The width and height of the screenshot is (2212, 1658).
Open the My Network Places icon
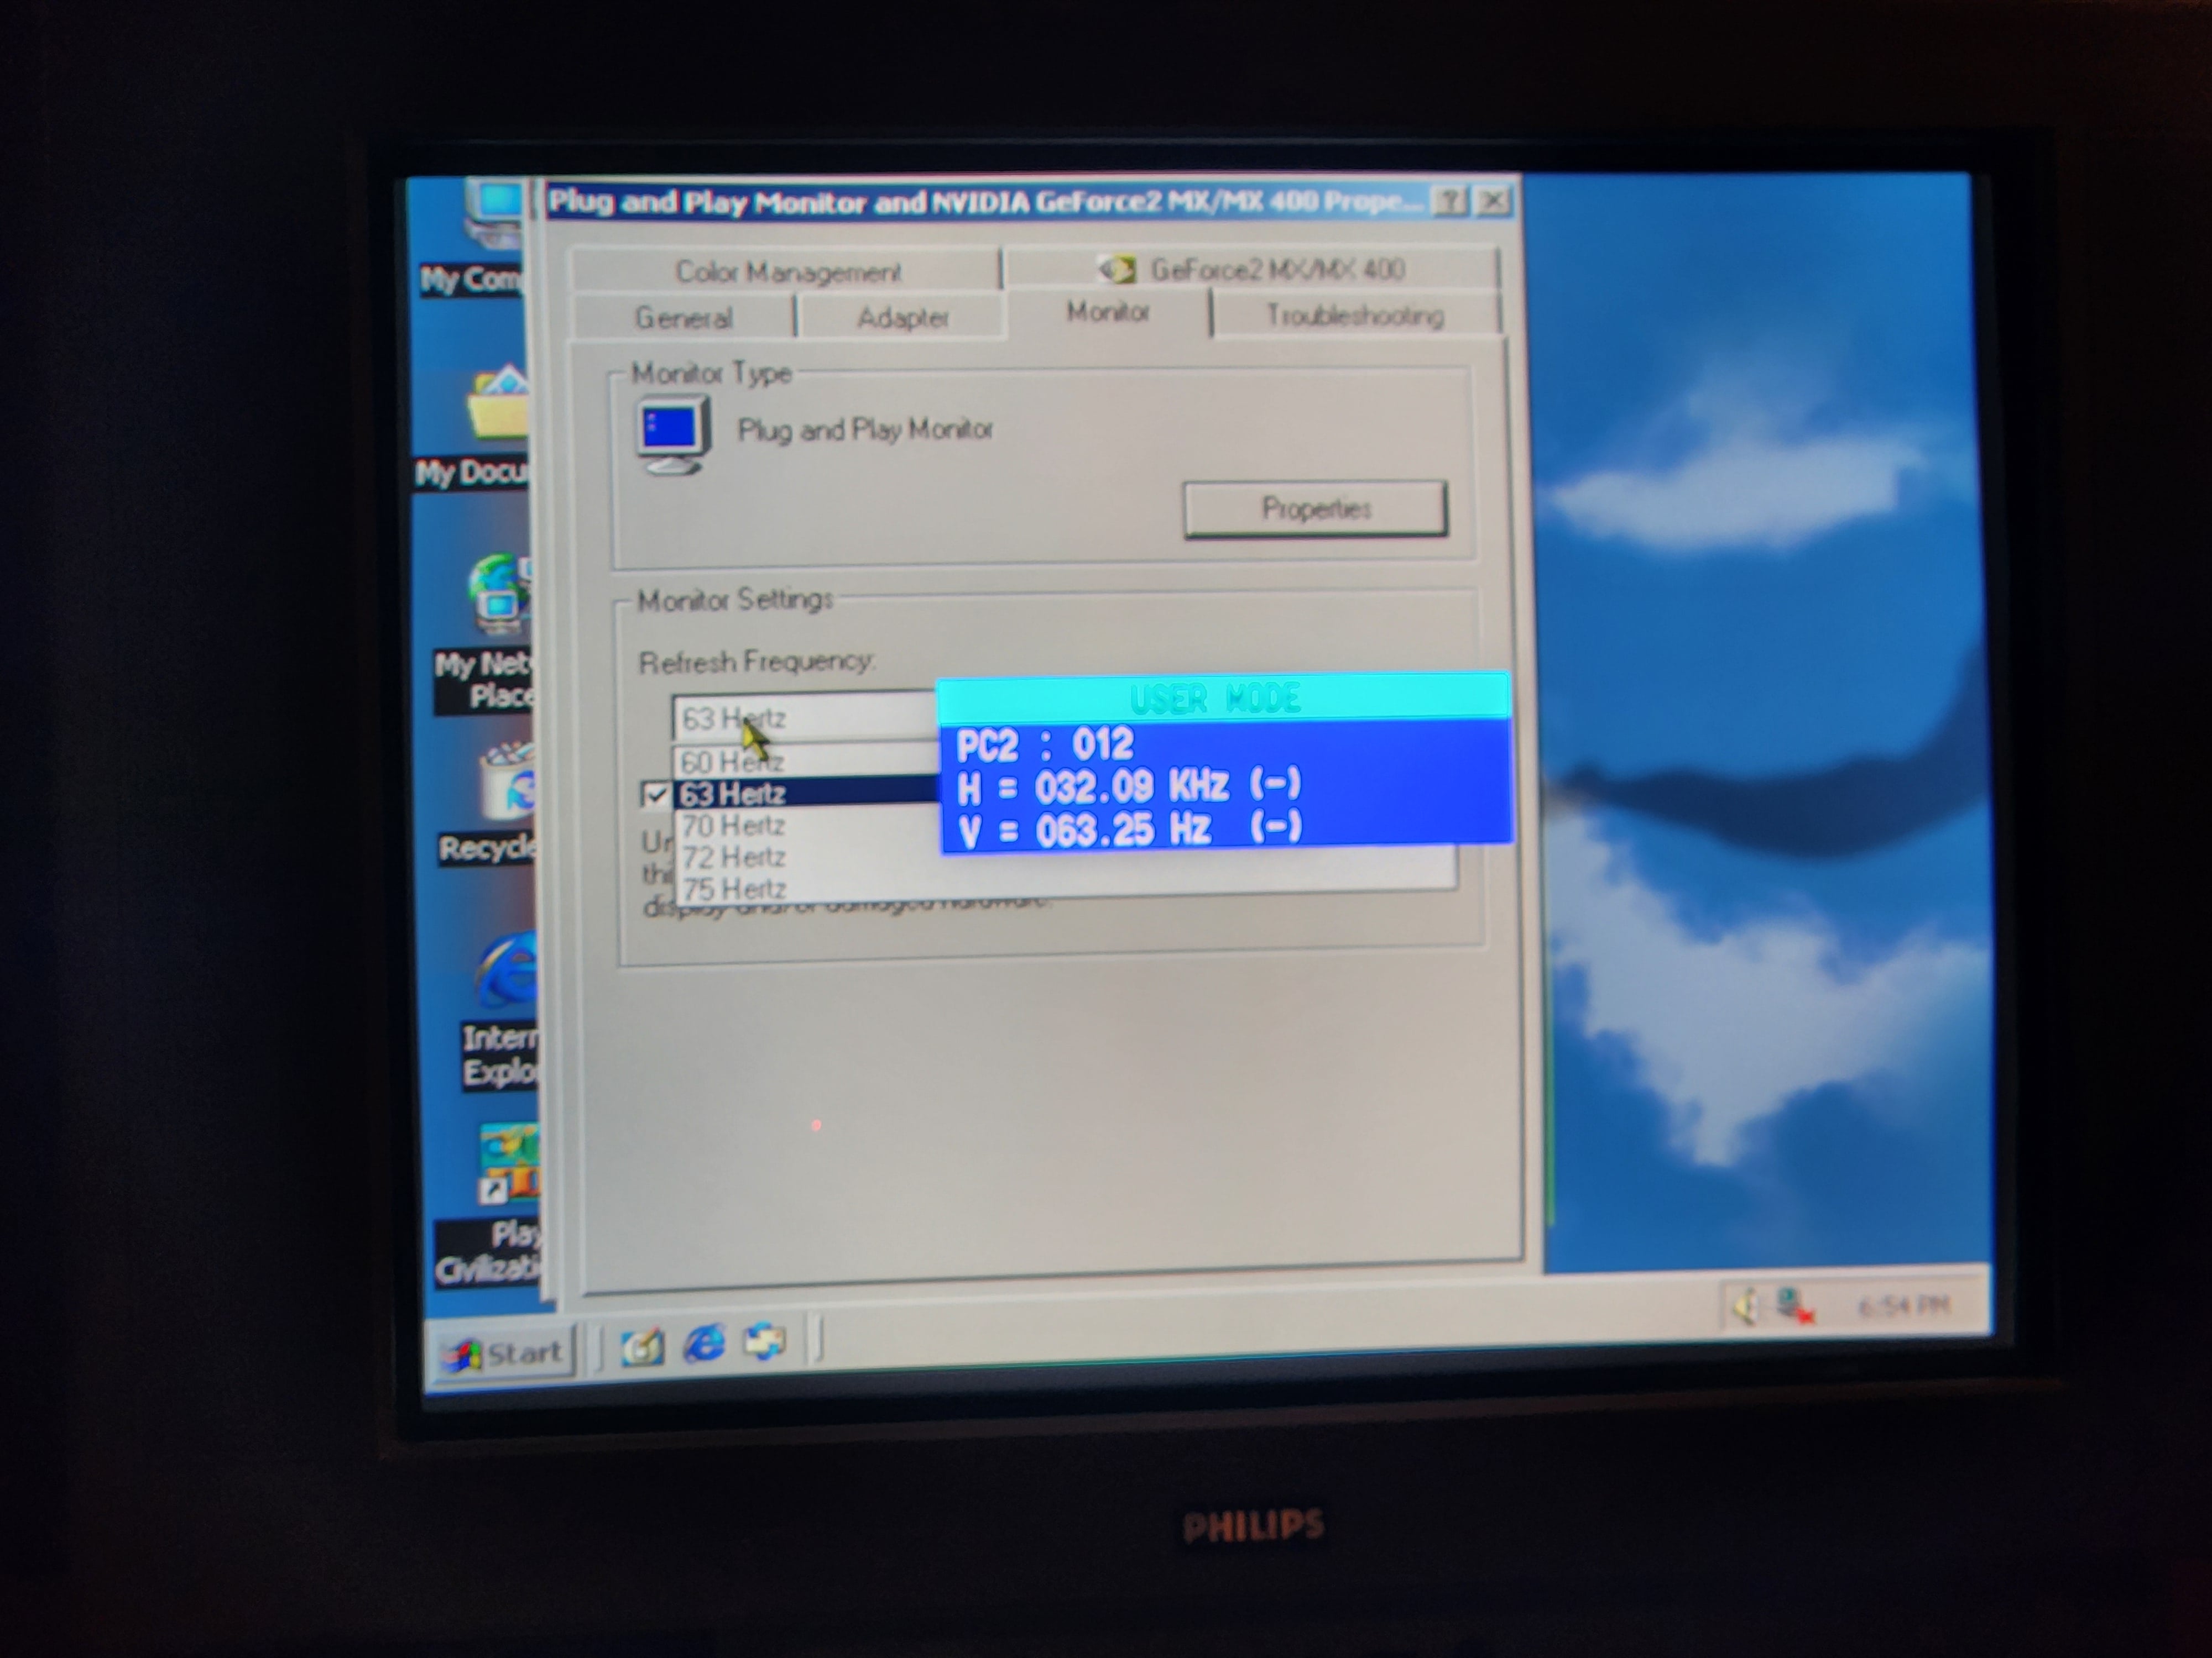(x=499, y=595)
